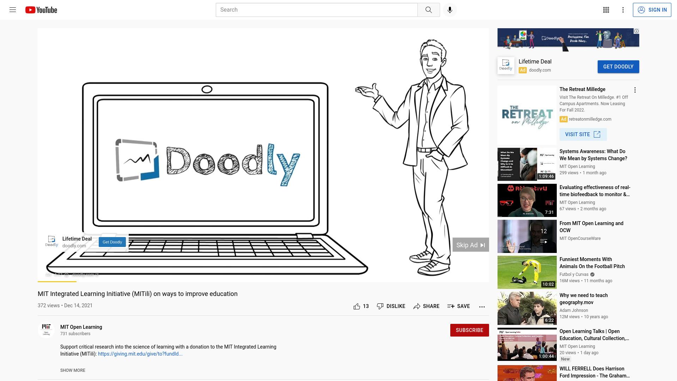Click the GET DOODLY sidebar button
677x381 pixels.
pos(618,67)
